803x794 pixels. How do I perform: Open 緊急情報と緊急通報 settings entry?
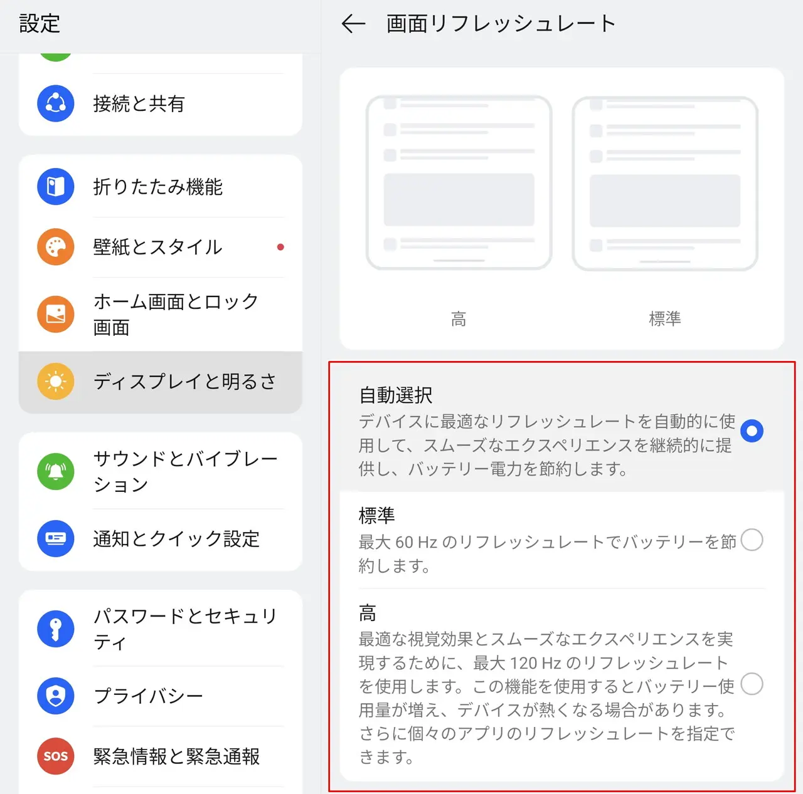tap(161, 756)
